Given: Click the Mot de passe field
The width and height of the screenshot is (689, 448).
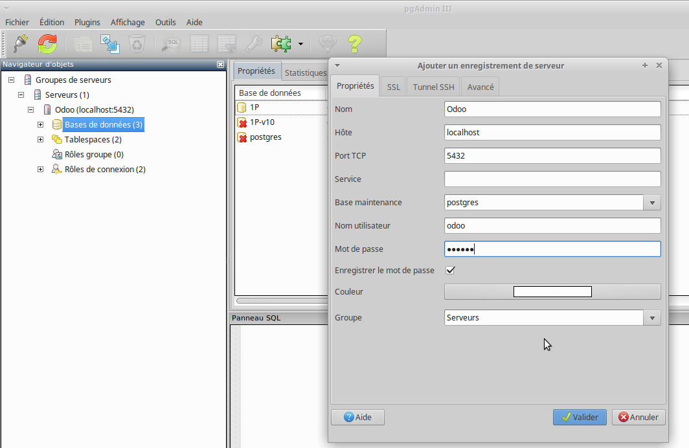Looking at the screenshot, I should [552, 249].
